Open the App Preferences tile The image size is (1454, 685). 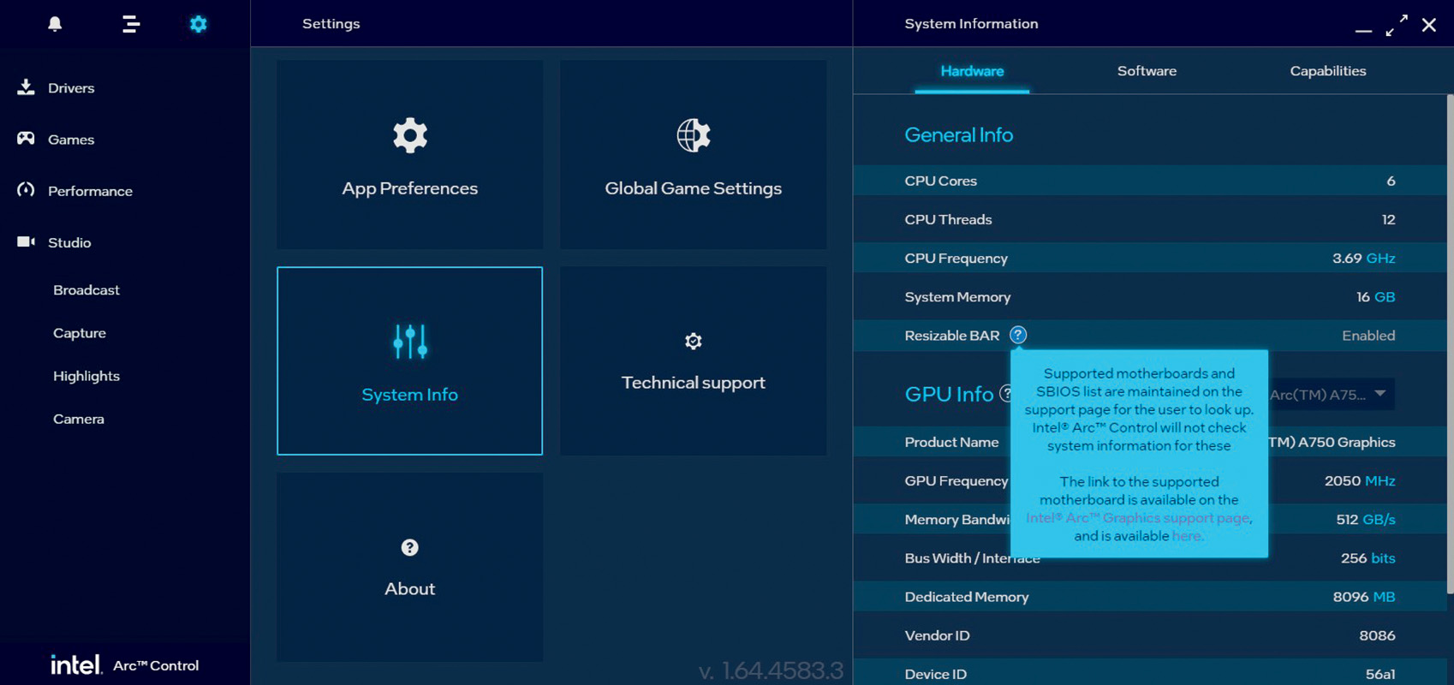pyautogui.click(x=409, y=155)
